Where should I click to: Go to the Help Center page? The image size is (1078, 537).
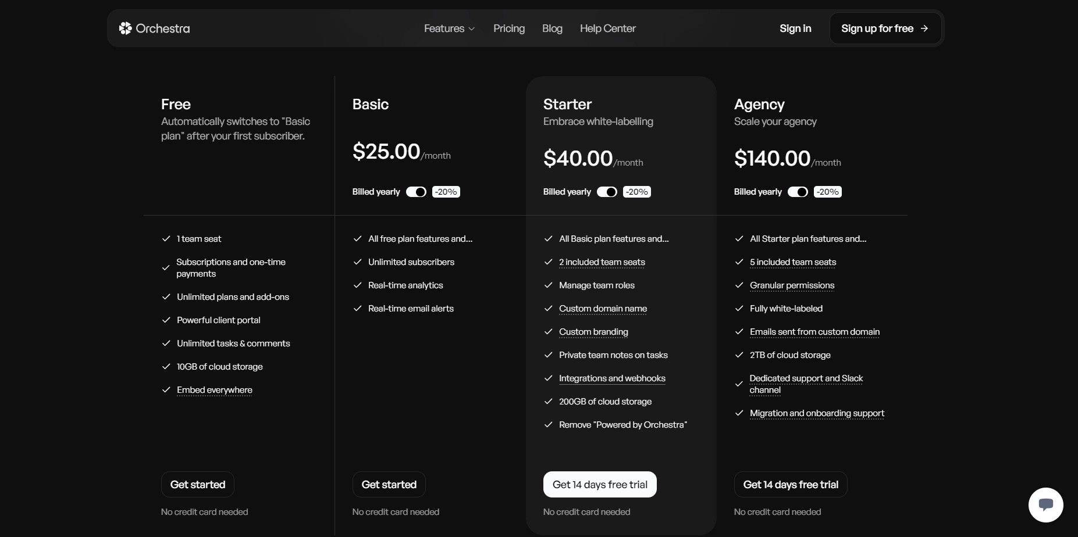point(608,28)
